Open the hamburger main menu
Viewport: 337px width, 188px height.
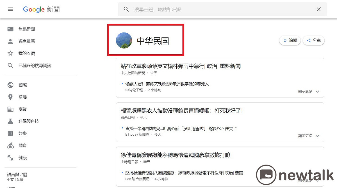(x=10, y=9)
